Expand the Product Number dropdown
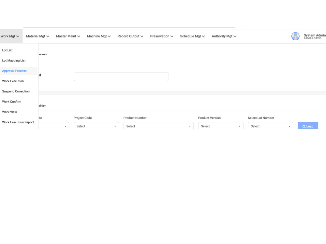 coord(158,126)
